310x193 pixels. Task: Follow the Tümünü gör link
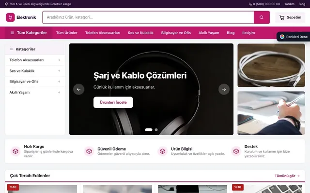[287, 176]
